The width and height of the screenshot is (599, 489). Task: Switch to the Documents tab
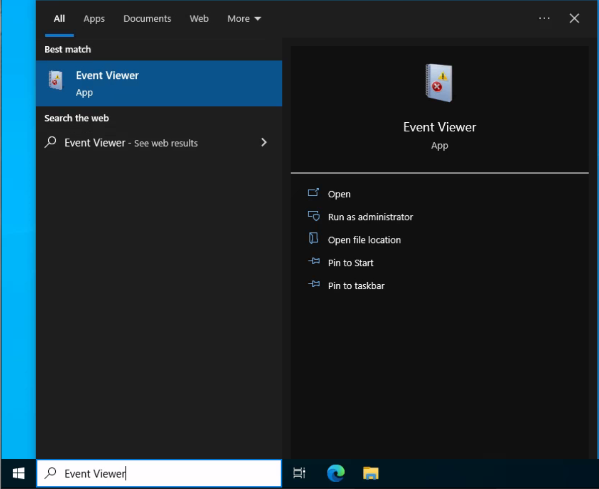(x=147, y=19)
